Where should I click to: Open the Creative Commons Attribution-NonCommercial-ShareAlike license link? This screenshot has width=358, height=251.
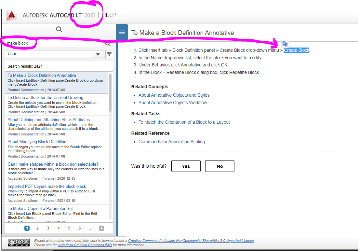tap(191, 241)
